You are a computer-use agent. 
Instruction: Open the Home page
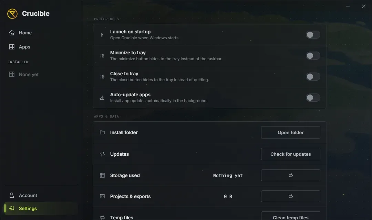pyautogui.click(x=41, y=33)
